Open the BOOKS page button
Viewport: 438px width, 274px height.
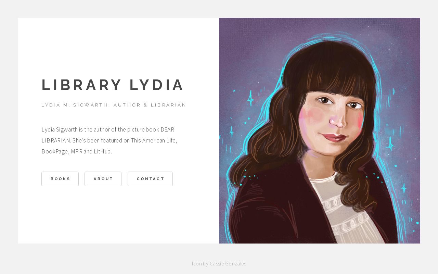[x=60, y=179]
